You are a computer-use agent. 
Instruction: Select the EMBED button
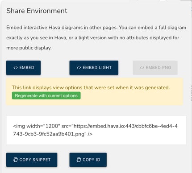pos(23,68)
